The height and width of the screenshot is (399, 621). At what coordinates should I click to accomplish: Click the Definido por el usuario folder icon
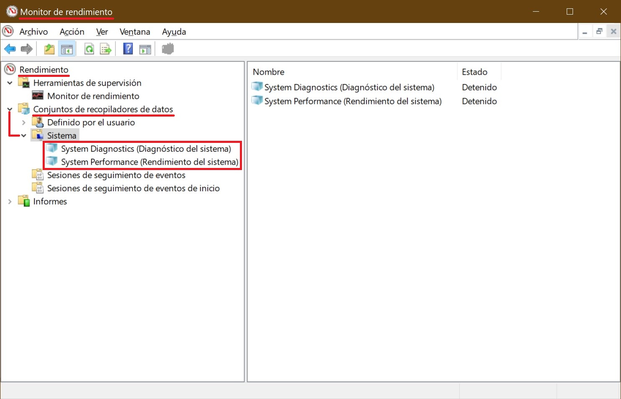pyautogui.click(x=38, y=122)
